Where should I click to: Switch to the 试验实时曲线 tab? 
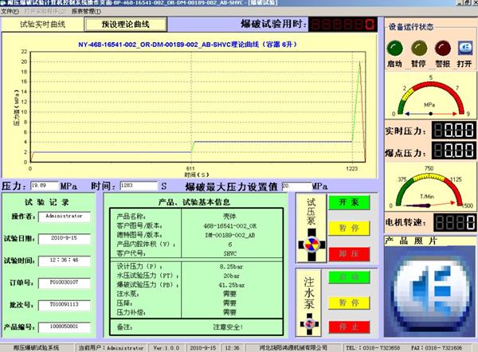[x=42, y=25]
